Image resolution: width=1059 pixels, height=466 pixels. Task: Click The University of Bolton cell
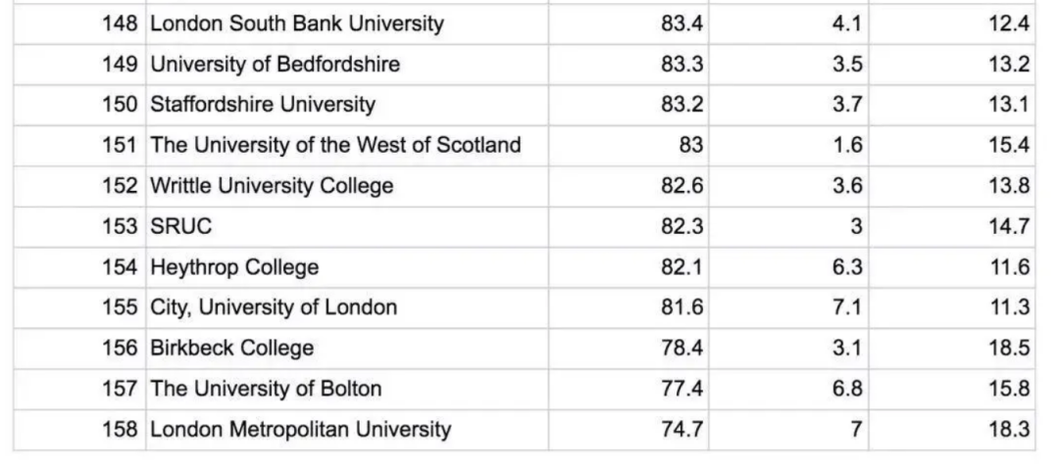coord(347,389)
